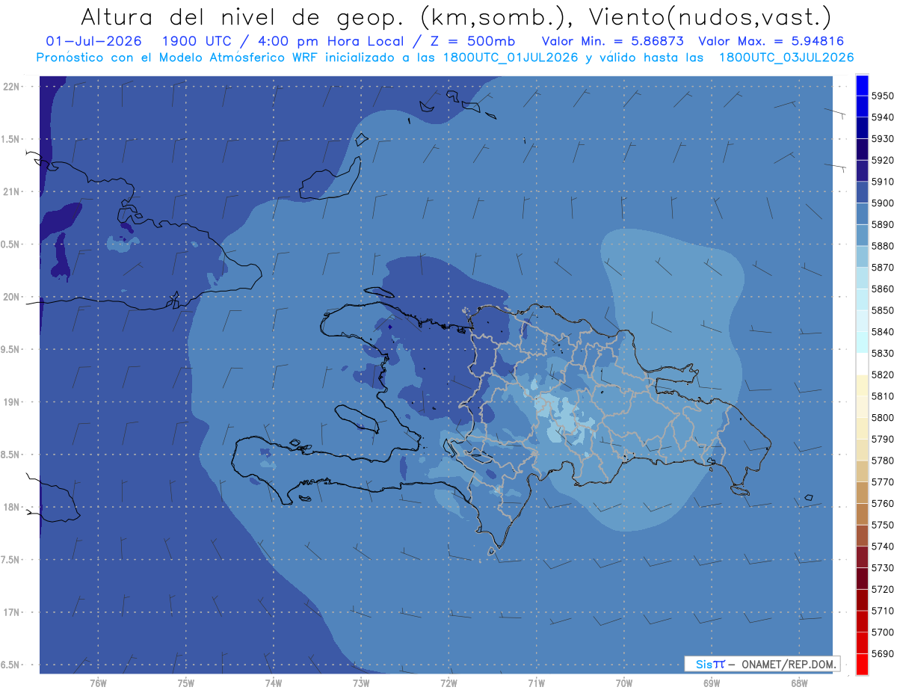This screenshot has width=897, height=693.
Task: Select 'Valor Min. = 5.86873' text
Action: point(612,41)
